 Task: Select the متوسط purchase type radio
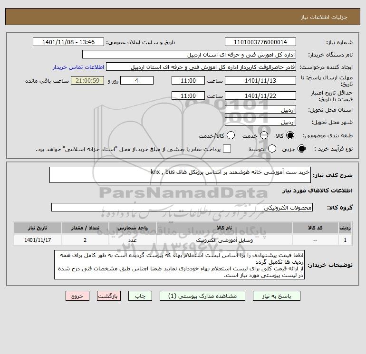pos(272,149)
